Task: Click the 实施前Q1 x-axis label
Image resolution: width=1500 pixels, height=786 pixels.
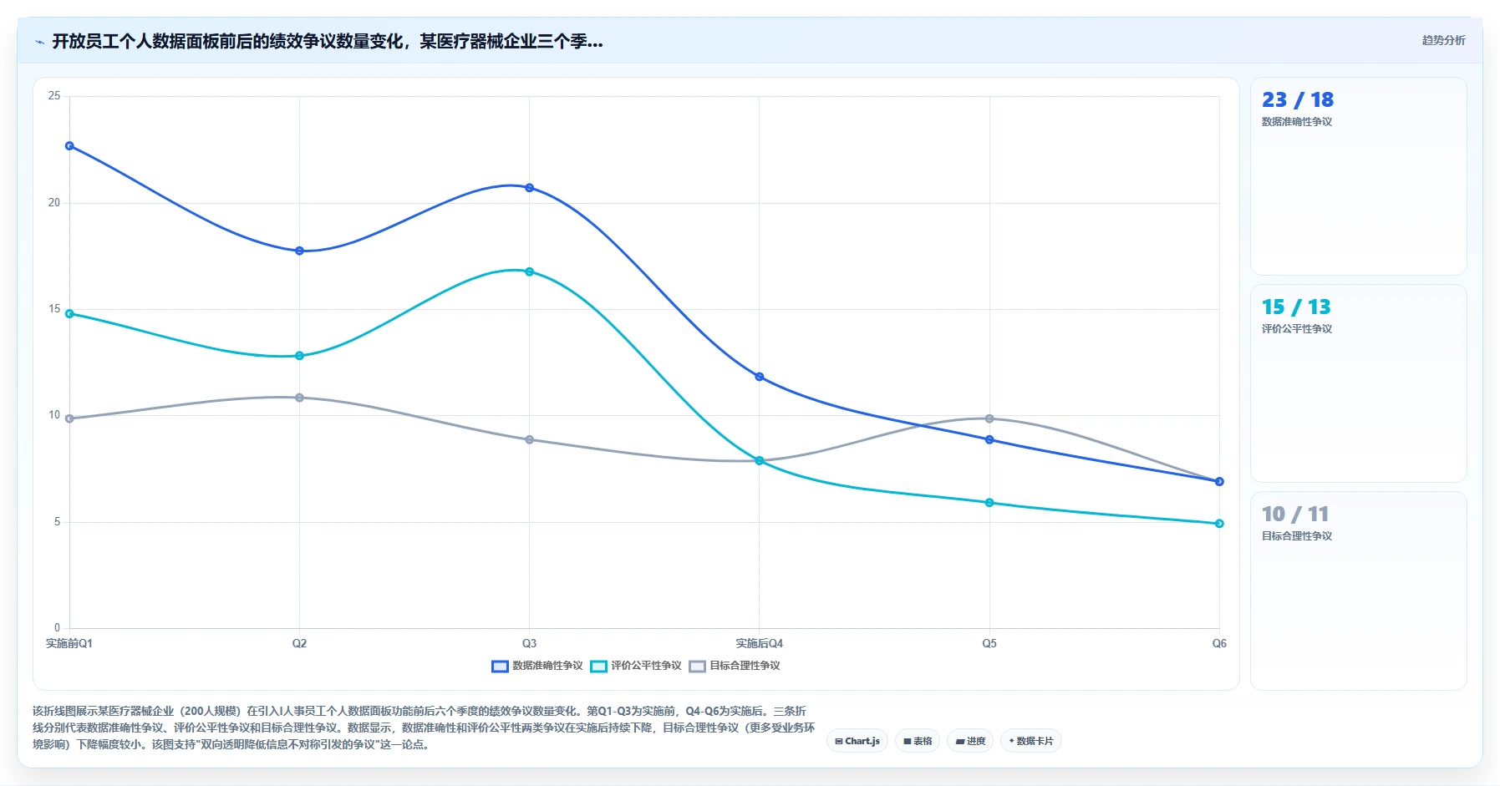Action: coord(69,644)
